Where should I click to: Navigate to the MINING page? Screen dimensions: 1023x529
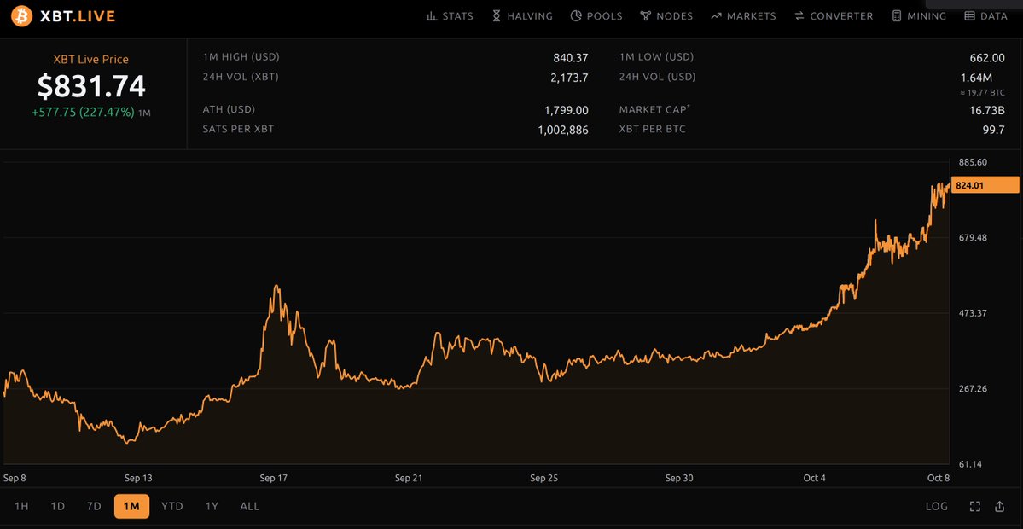927,16
